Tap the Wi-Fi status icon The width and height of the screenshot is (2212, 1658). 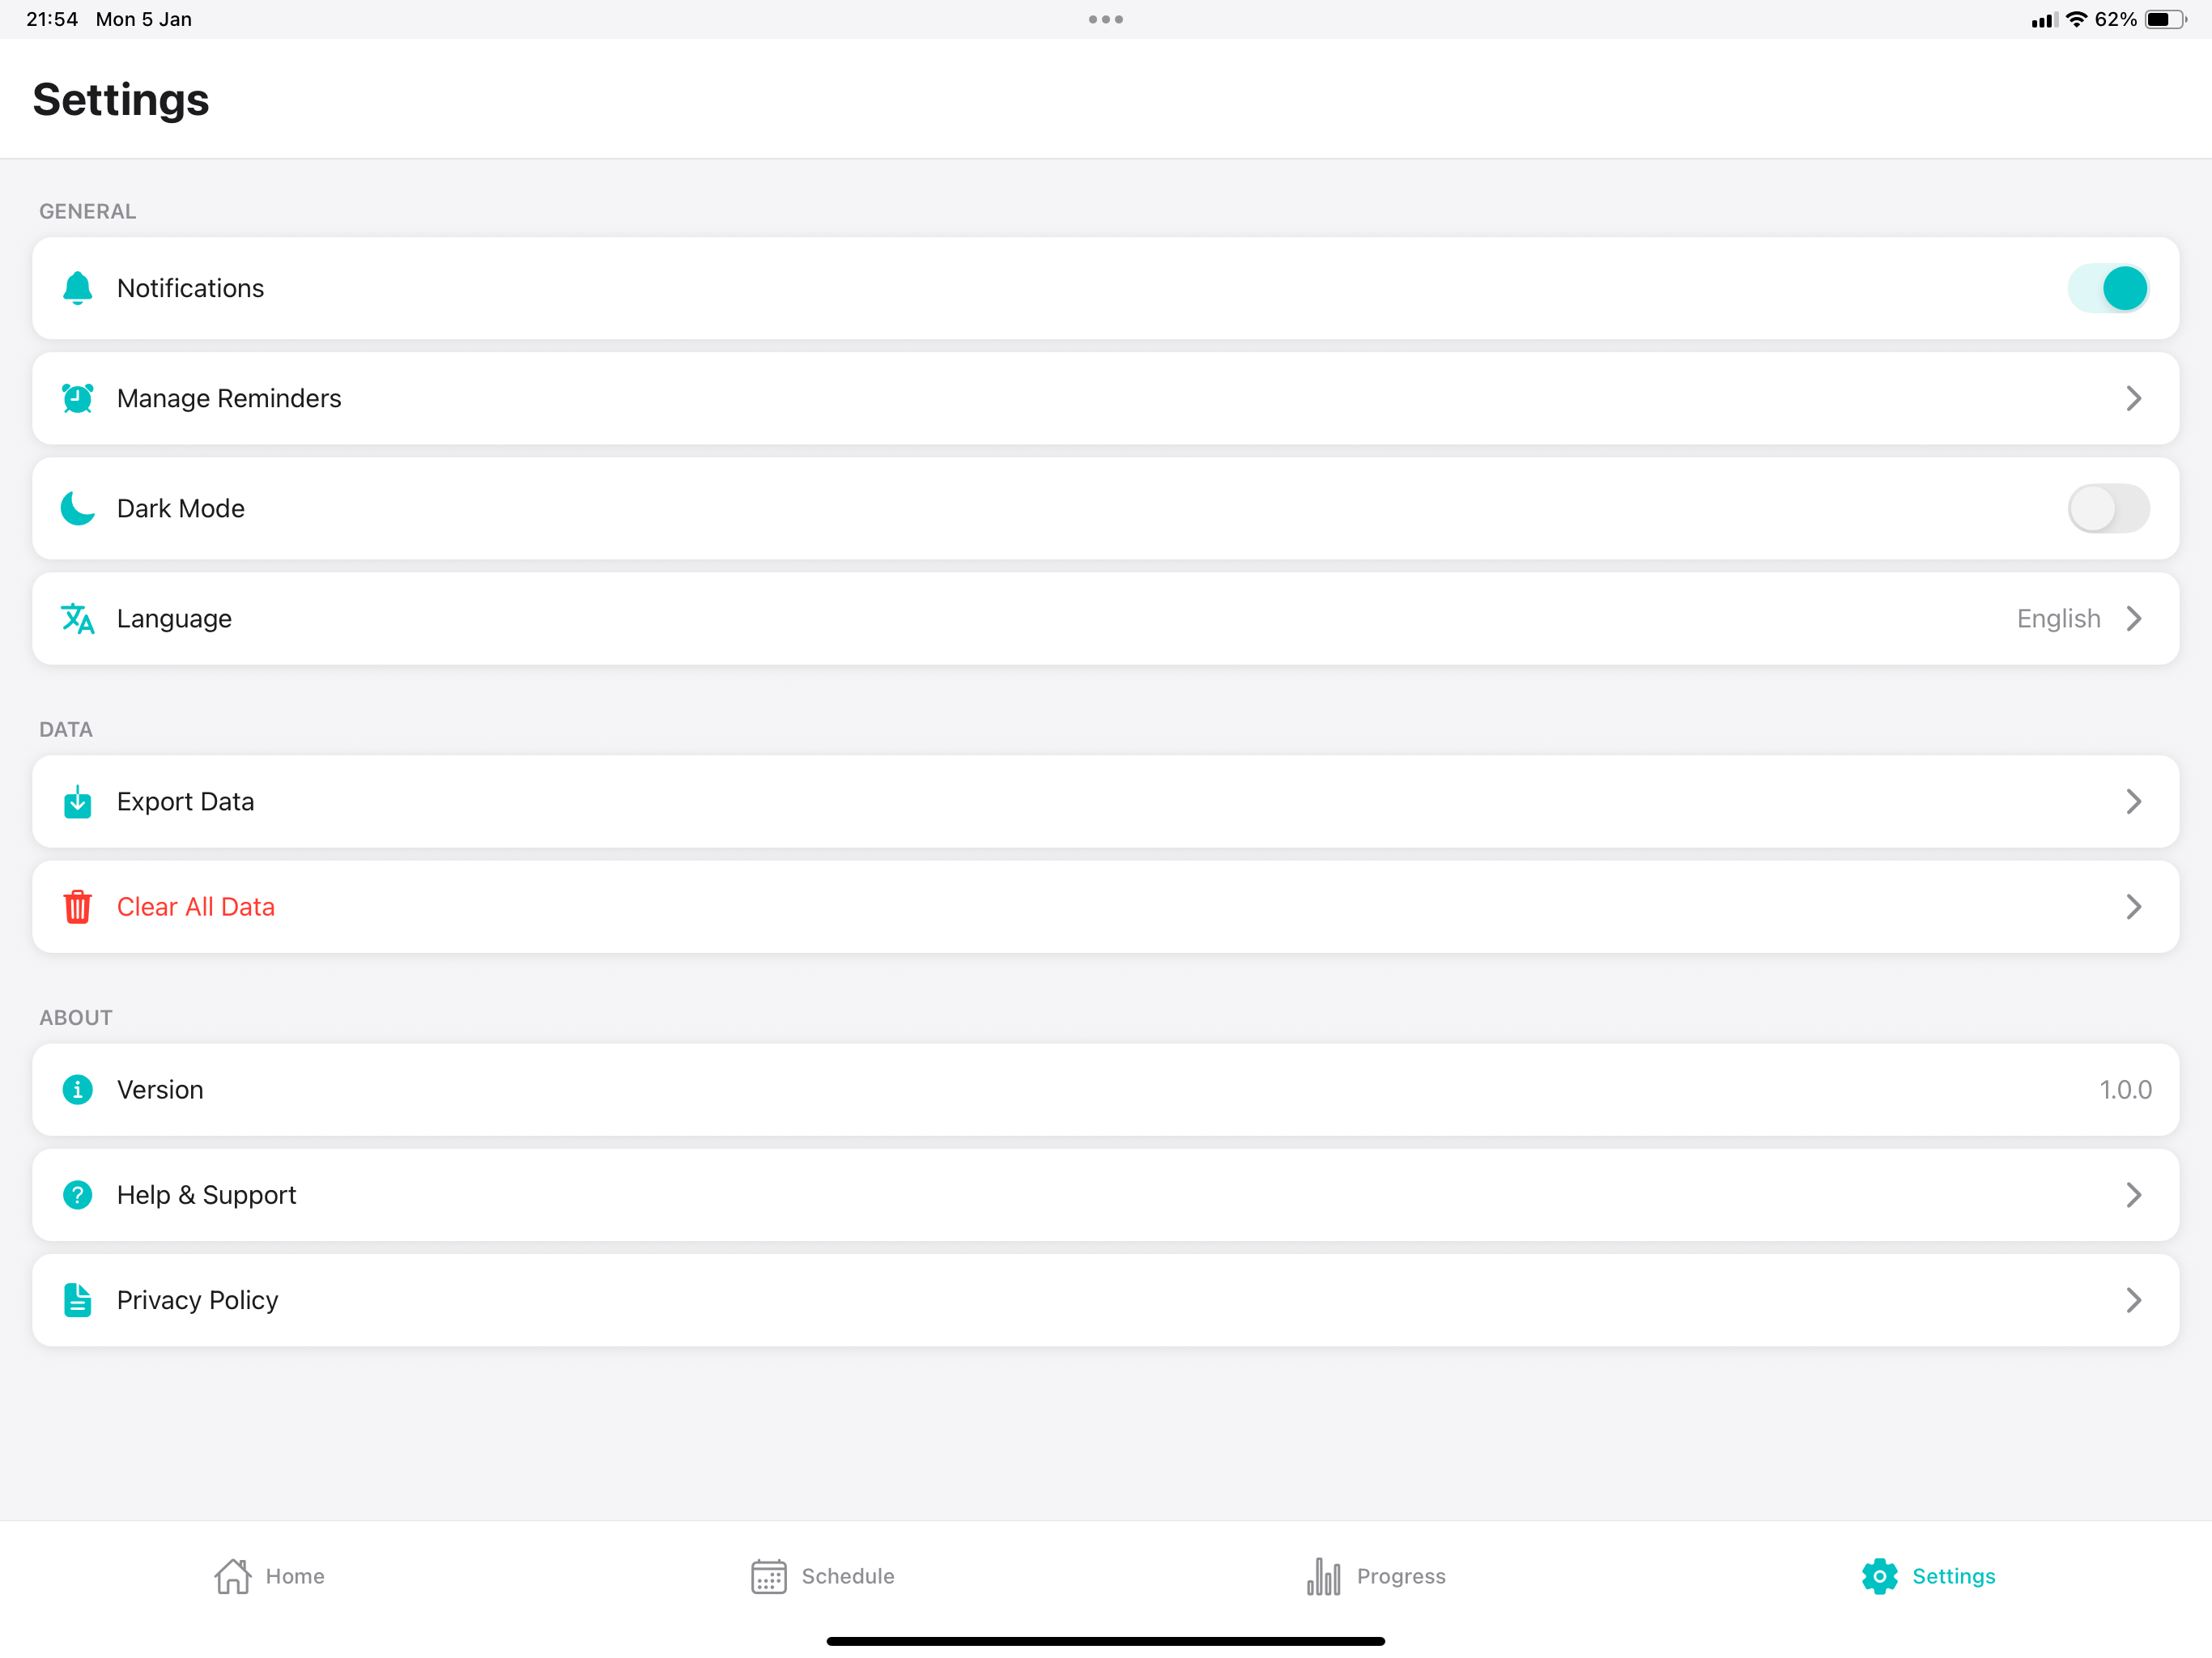pyautogui.click(x=2076, y=19)
